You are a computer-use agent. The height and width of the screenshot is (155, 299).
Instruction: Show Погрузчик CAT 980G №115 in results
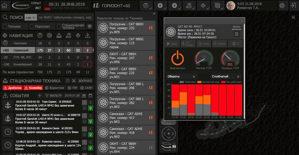click(126, 43)
